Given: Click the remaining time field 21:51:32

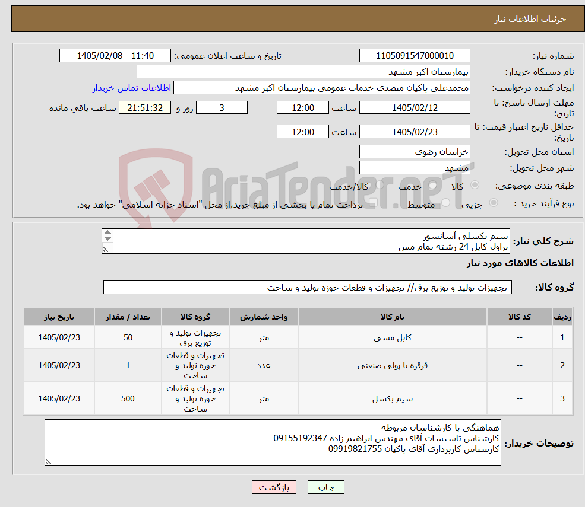Looking at the screenshot, I should (145, 108).
